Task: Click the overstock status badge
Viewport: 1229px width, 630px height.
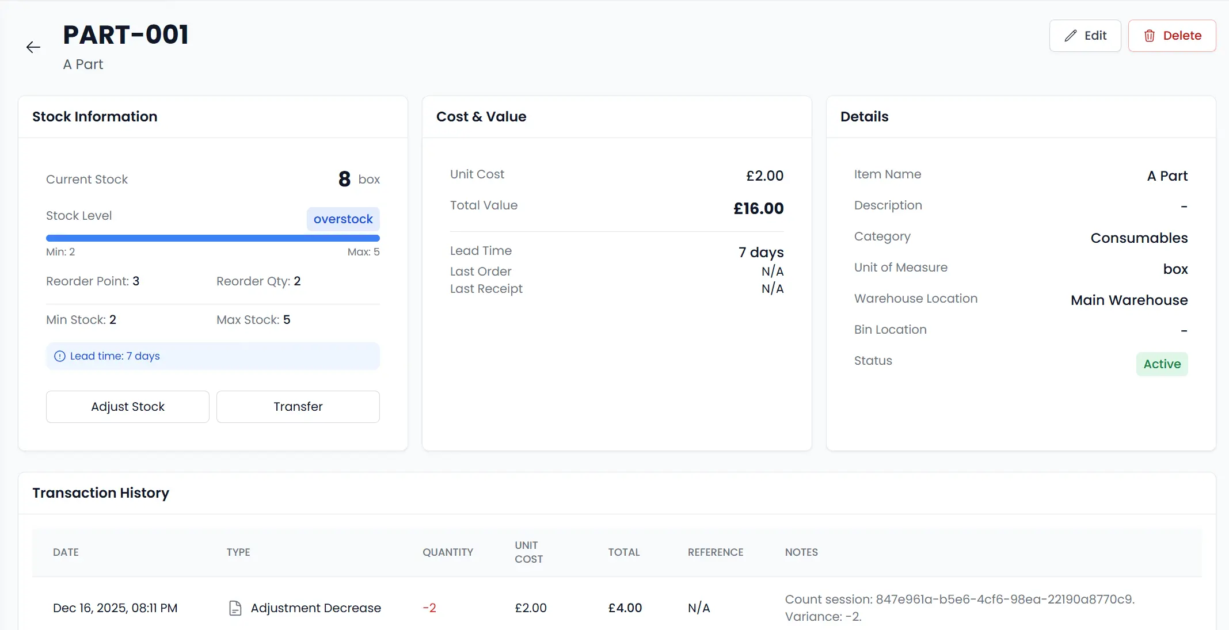Action: [x=343, y=219]
